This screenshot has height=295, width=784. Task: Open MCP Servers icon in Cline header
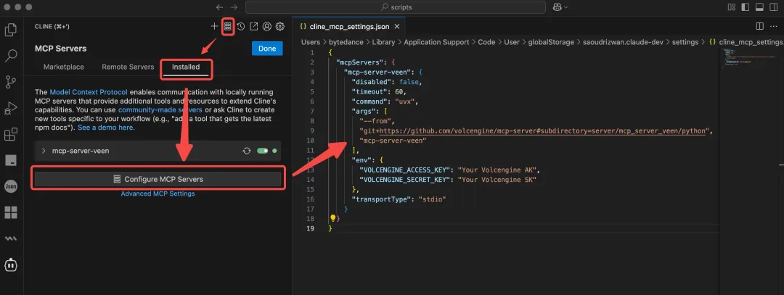click(228, 26)
